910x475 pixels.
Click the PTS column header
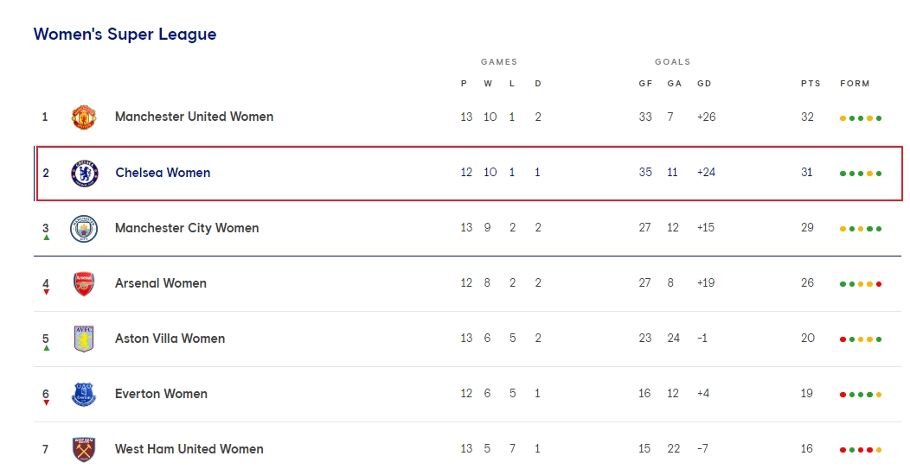(811, 84)
